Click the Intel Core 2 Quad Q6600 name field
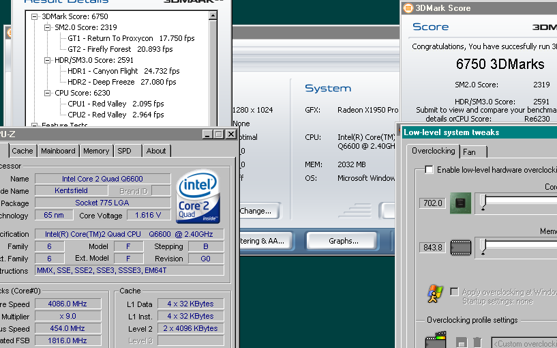The width and height of the screenshot is (557, 348). [103, 179]
